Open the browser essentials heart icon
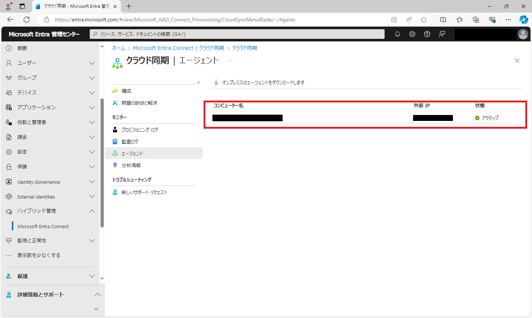The width and height of the screenshot is (532, 318). coord(492,20)
